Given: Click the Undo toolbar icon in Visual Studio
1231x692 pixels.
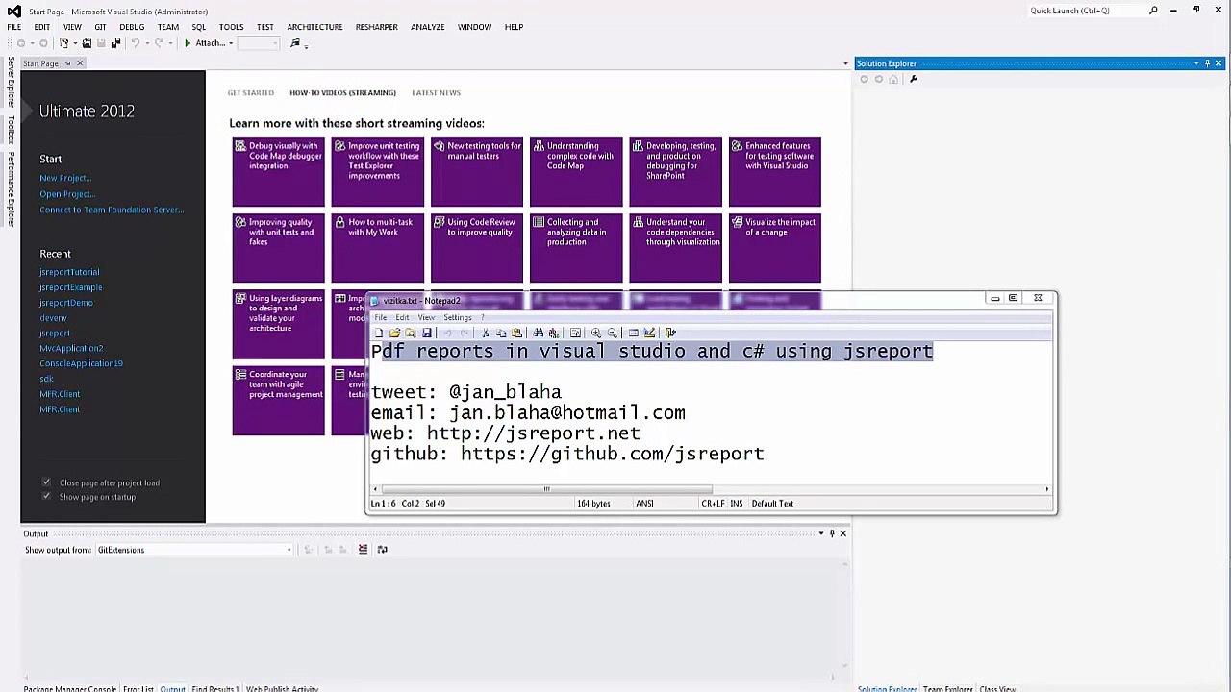Looking at the screenshot, I should tap(136, 43).
